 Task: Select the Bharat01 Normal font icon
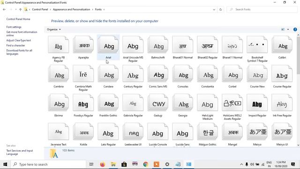click(x=182, y=45)
